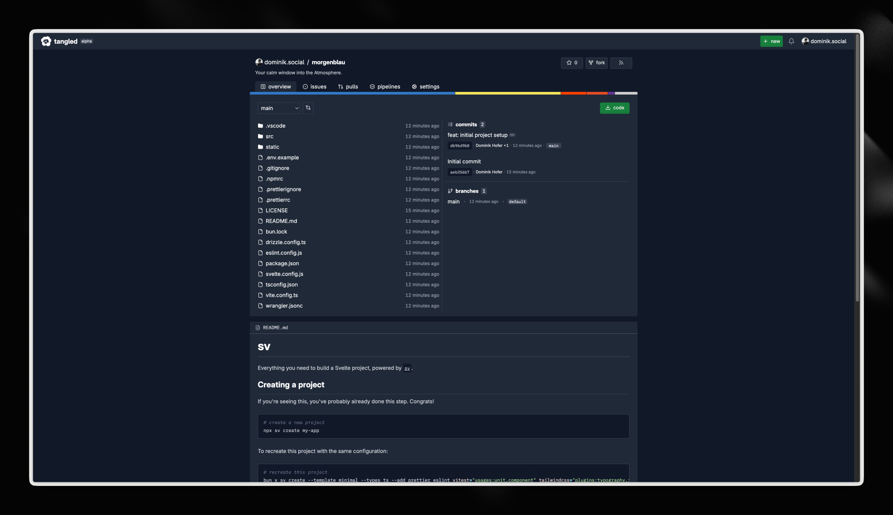893x515 pixels.
Task: Click the file icon beside package.json
Action: [260, 264]
